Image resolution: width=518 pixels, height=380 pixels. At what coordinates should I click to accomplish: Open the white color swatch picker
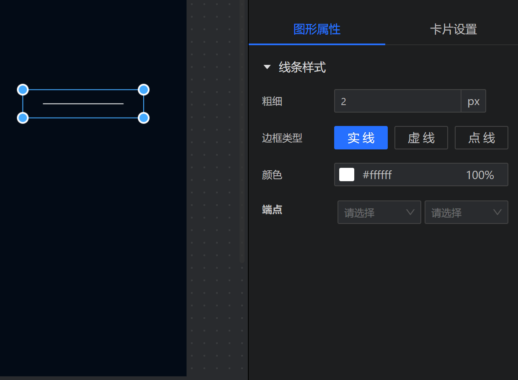[x=346, y=175]
